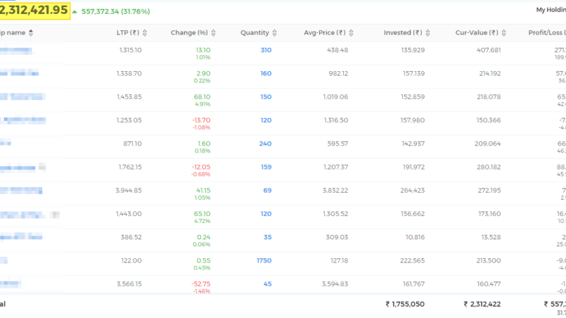Click invested amount 135,929
The image size is (566, 318).
413,50
